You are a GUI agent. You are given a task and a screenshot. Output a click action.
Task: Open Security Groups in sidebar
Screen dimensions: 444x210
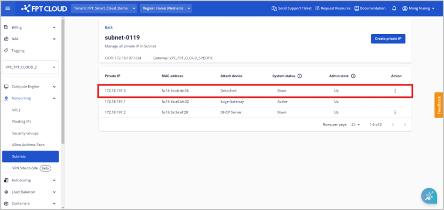point(25,133)
